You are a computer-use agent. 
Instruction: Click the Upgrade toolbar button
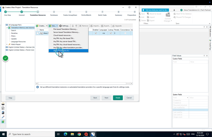117,26
